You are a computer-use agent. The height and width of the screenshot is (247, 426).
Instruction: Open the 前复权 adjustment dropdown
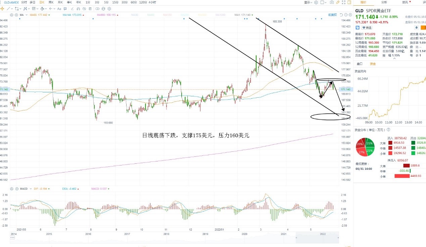pyautogui.click(x=332, y=15)
